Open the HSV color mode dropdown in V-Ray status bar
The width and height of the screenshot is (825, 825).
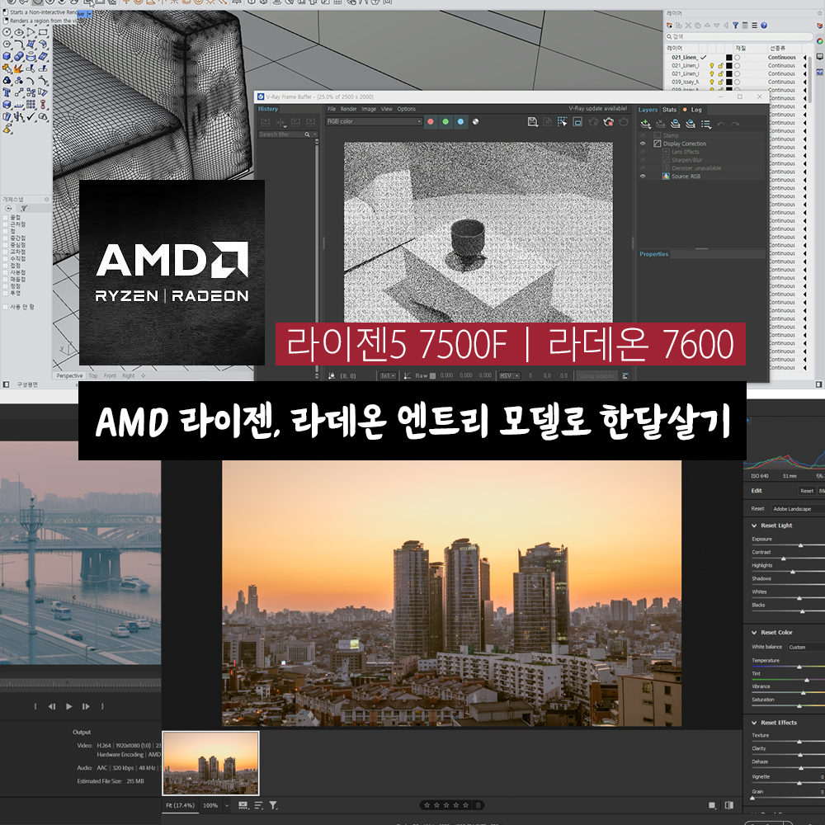coord(509,375)
